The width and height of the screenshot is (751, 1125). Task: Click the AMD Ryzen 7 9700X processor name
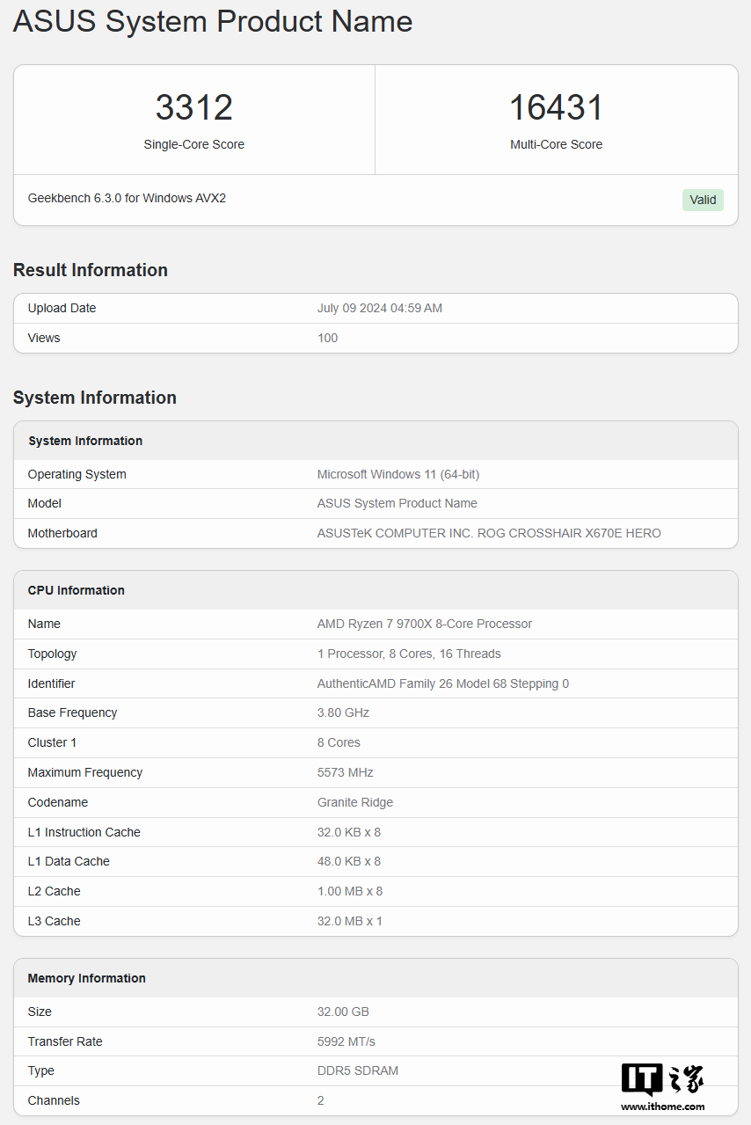point(424,624)
